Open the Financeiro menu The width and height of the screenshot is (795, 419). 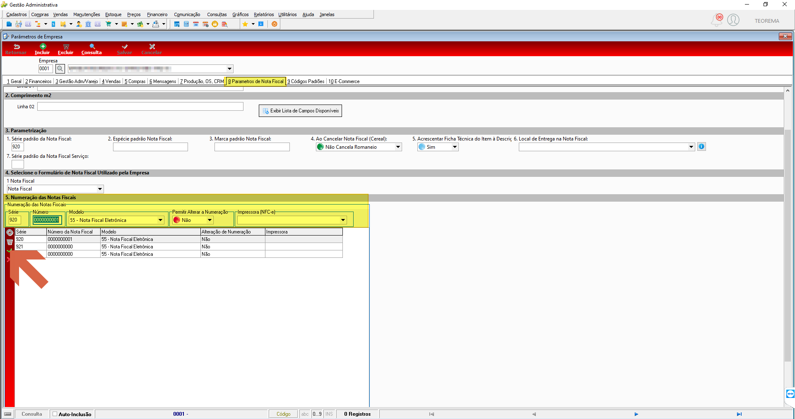(157, 14)
